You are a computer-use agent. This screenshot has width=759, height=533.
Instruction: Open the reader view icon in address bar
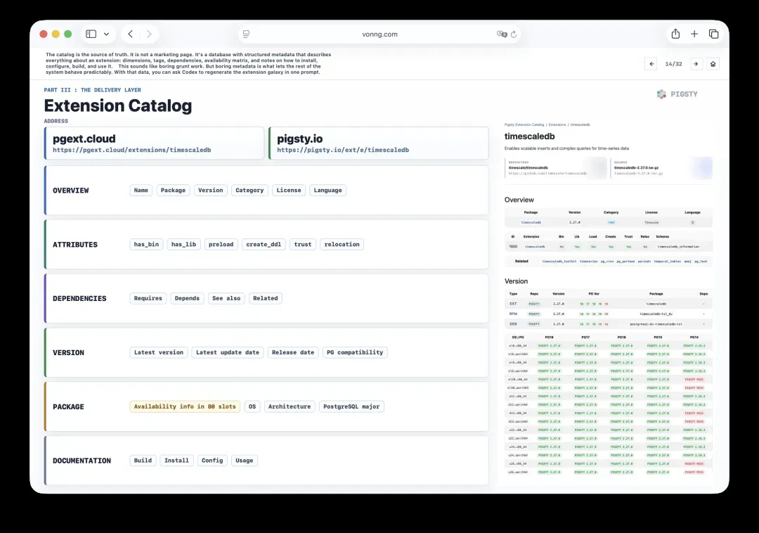coord(246,34)
